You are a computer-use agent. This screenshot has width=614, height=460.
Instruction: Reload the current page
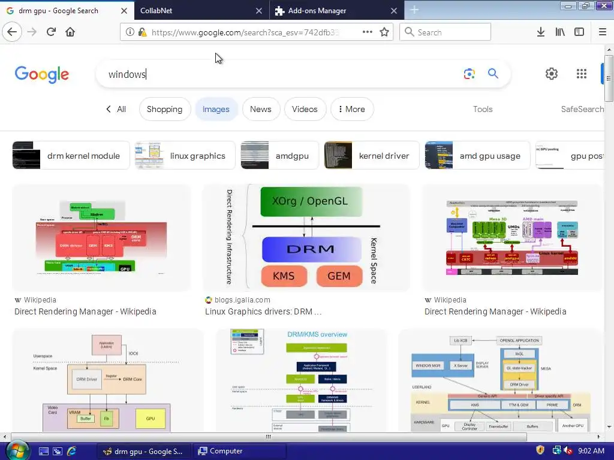click(x=51, y=32)
